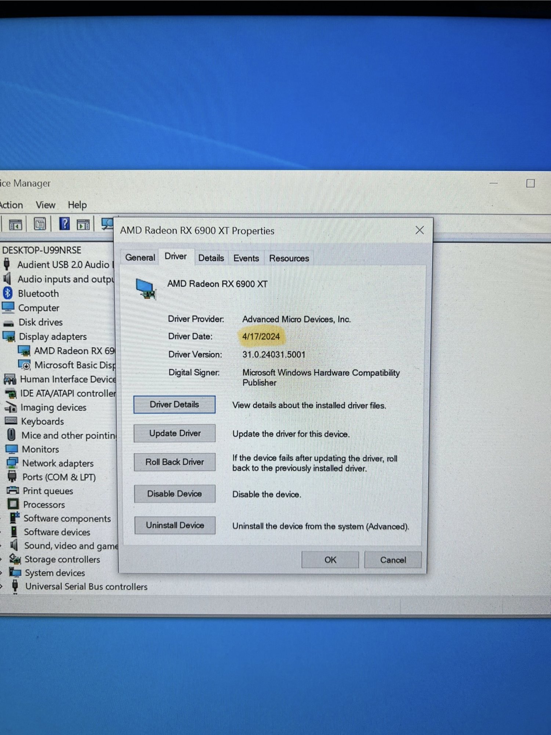Click the Driver Details button
This screenshot has height=735, width=551.
pyautogui.click(x=174, y=404)
